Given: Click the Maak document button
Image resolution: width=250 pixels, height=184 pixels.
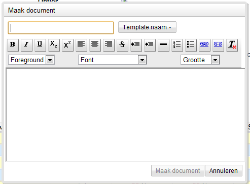Looking at the screenshot, I should (x=177, y=171).
